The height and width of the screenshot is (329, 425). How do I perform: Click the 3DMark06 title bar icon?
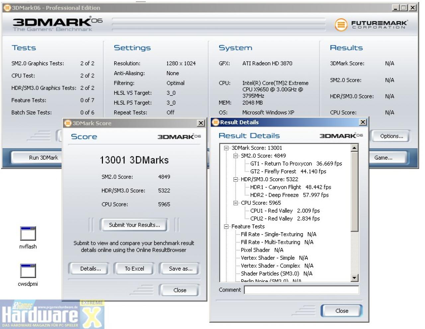click(x=7, y=8)
